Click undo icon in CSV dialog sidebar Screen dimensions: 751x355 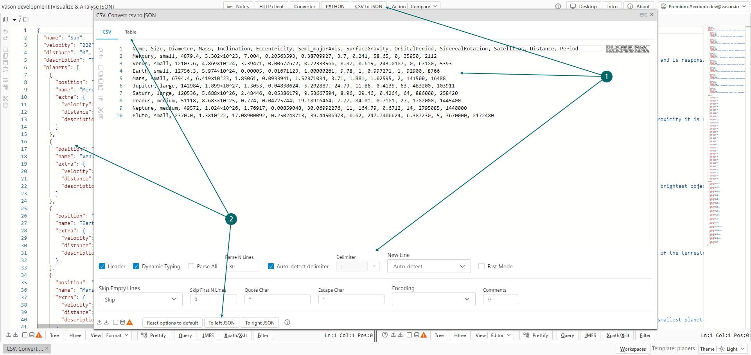tap(101, 50)
